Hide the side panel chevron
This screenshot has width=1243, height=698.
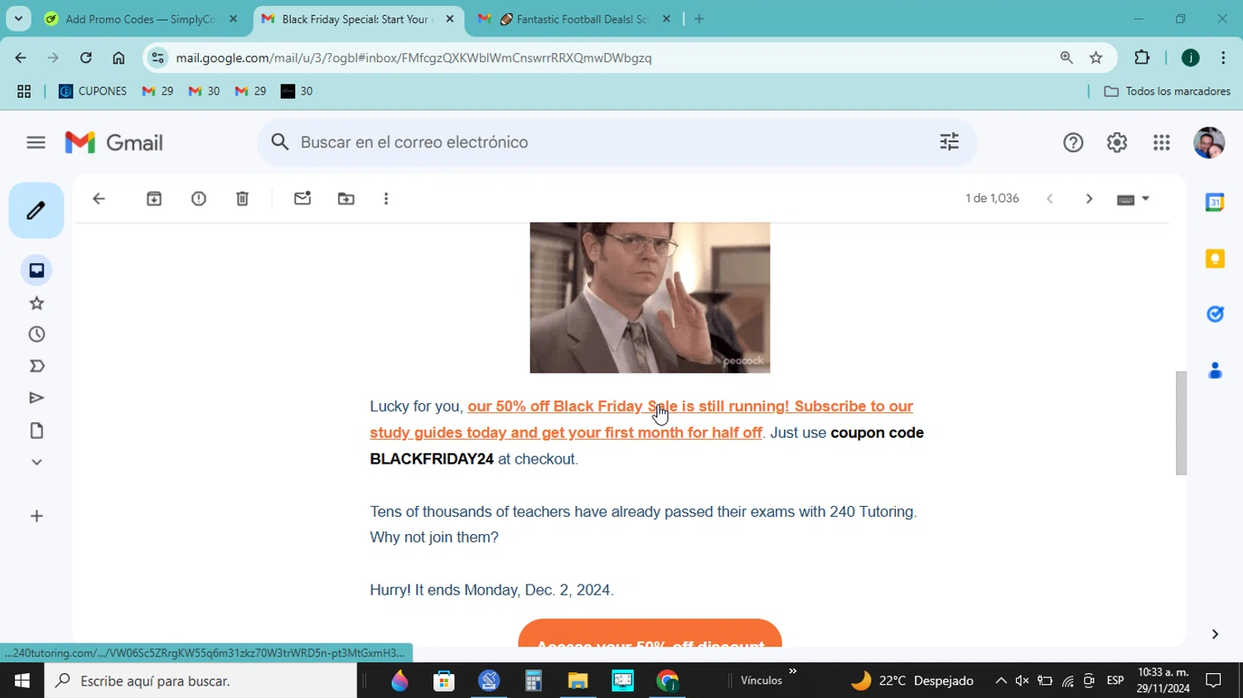click(x=1215, y=634)
